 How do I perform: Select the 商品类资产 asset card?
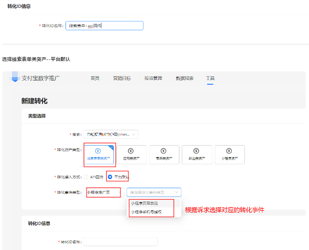164,155
